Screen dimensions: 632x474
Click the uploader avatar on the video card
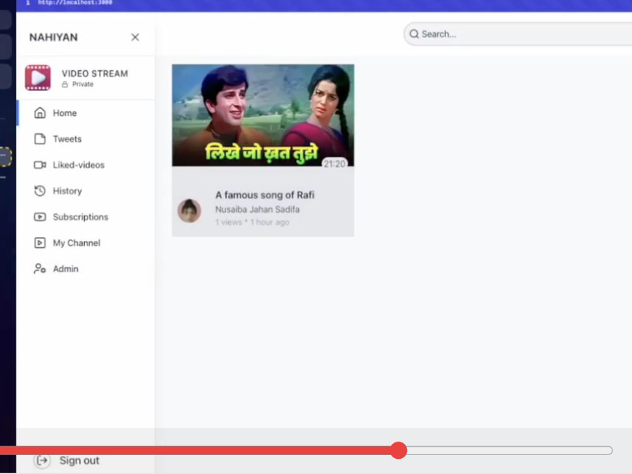pyautogui.click(x=190, y=211)
